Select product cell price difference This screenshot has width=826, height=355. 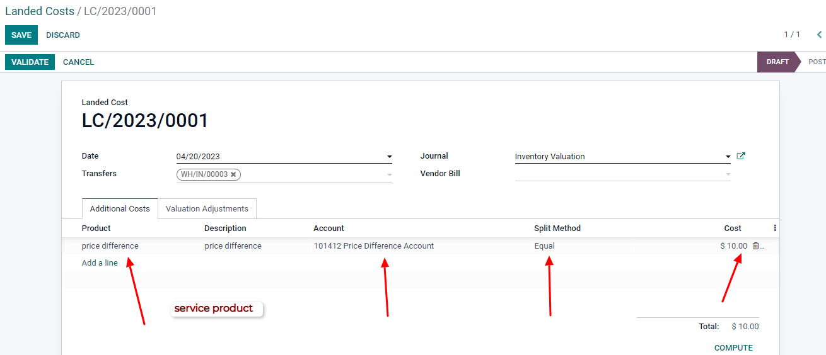110,246
